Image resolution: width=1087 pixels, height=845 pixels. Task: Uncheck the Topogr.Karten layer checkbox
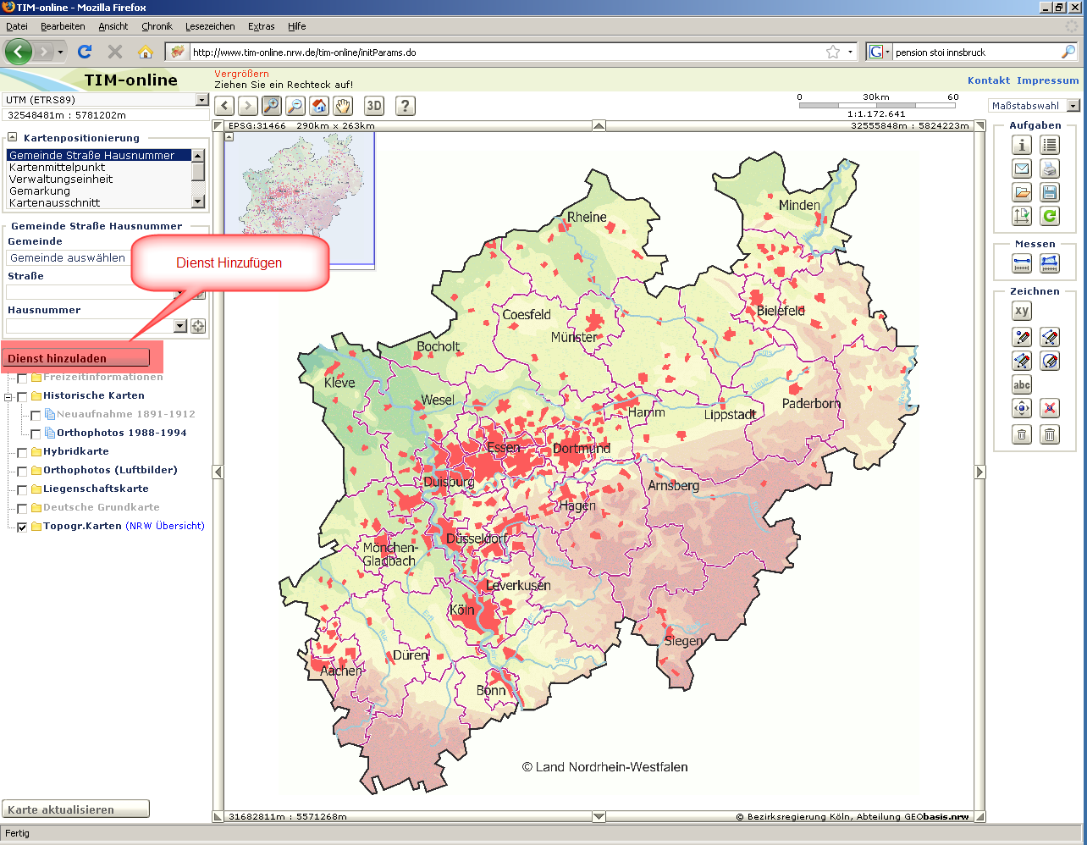point(23,527)
